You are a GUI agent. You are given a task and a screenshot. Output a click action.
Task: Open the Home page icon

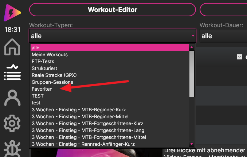[x=12, y=47]
